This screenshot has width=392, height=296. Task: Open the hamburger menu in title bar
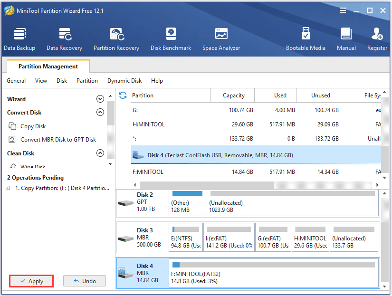pyautogui.click(x=343, y=10)
